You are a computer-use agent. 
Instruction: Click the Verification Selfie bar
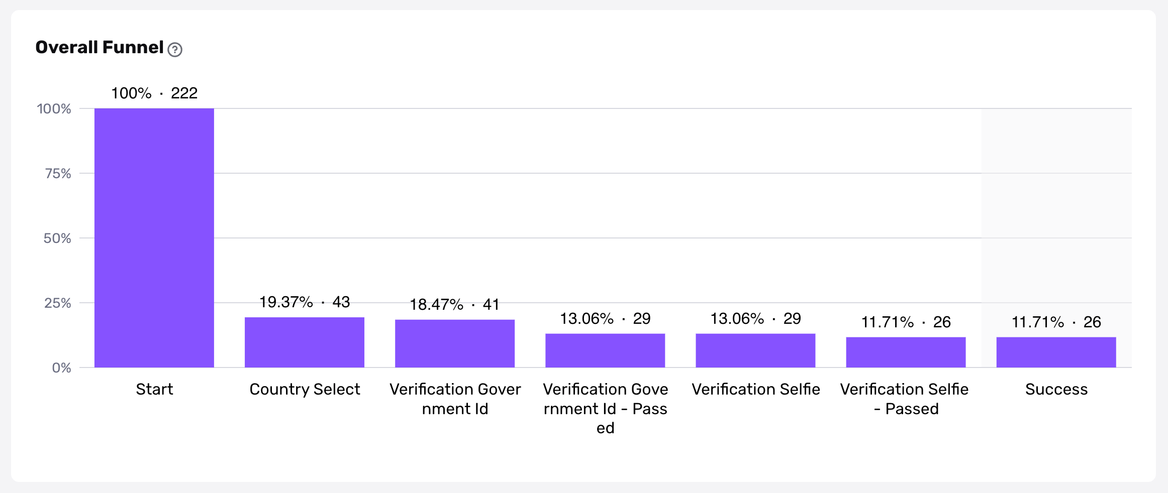755,350
